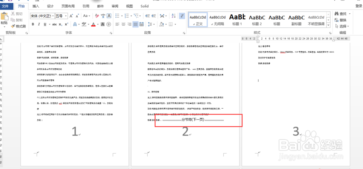
Task: Toggle Underline formatting
Action: [x=45, y=24]
